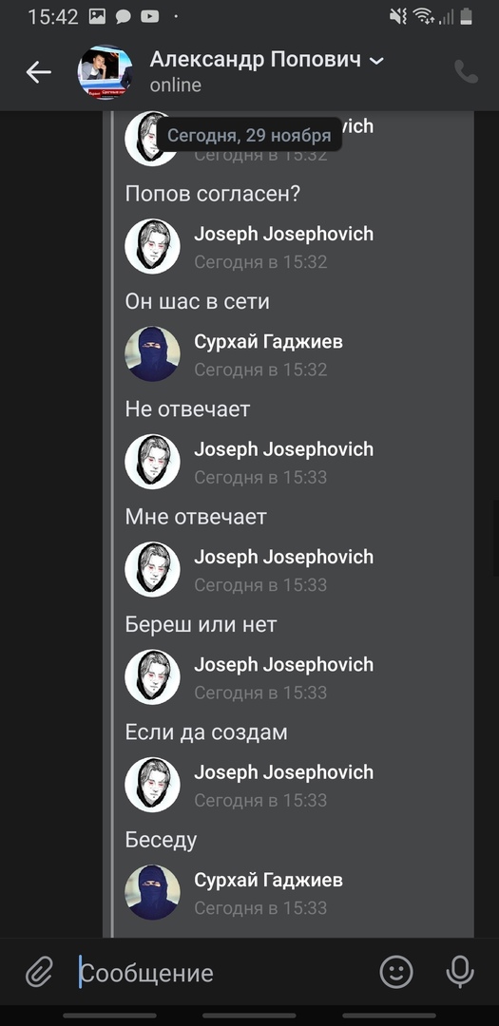Tap the notification image icon in status bar

coord(97,17)
